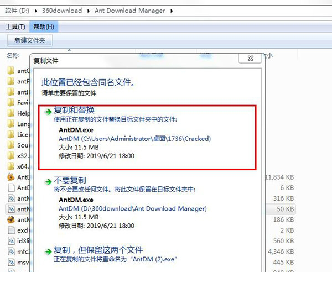Click the D:\360download destination path text

coord(133,208)
